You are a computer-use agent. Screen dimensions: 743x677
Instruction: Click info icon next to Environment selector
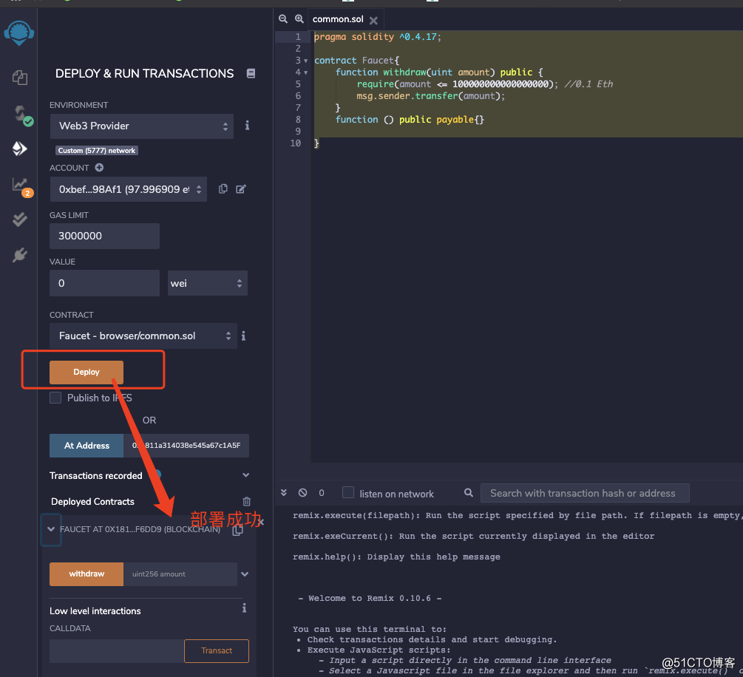pyautogui.click(x=247, y=126)
